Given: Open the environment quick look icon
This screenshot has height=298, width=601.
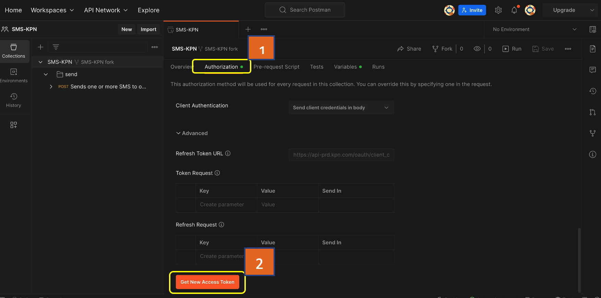Looking at the screenshot, I should 593,29.
